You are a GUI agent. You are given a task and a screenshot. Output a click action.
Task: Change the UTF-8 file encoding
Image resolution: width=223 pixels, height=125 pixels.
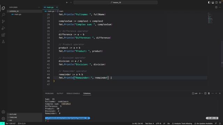coord(159,124)
